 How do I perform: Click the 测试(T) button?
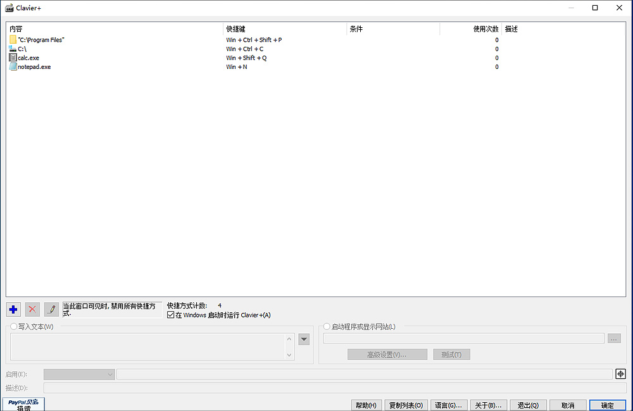tap(451, 355)
